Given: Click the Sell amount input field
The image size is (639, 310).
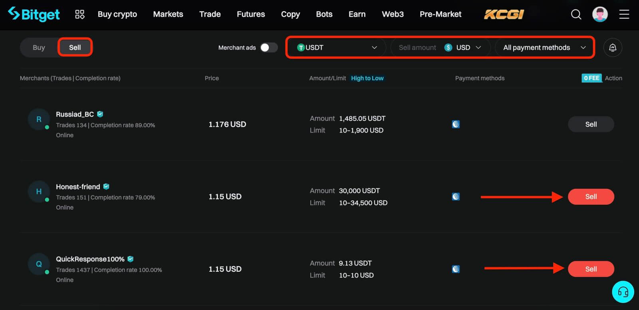Looking at the screenshot, I should (x=417, y=47).
